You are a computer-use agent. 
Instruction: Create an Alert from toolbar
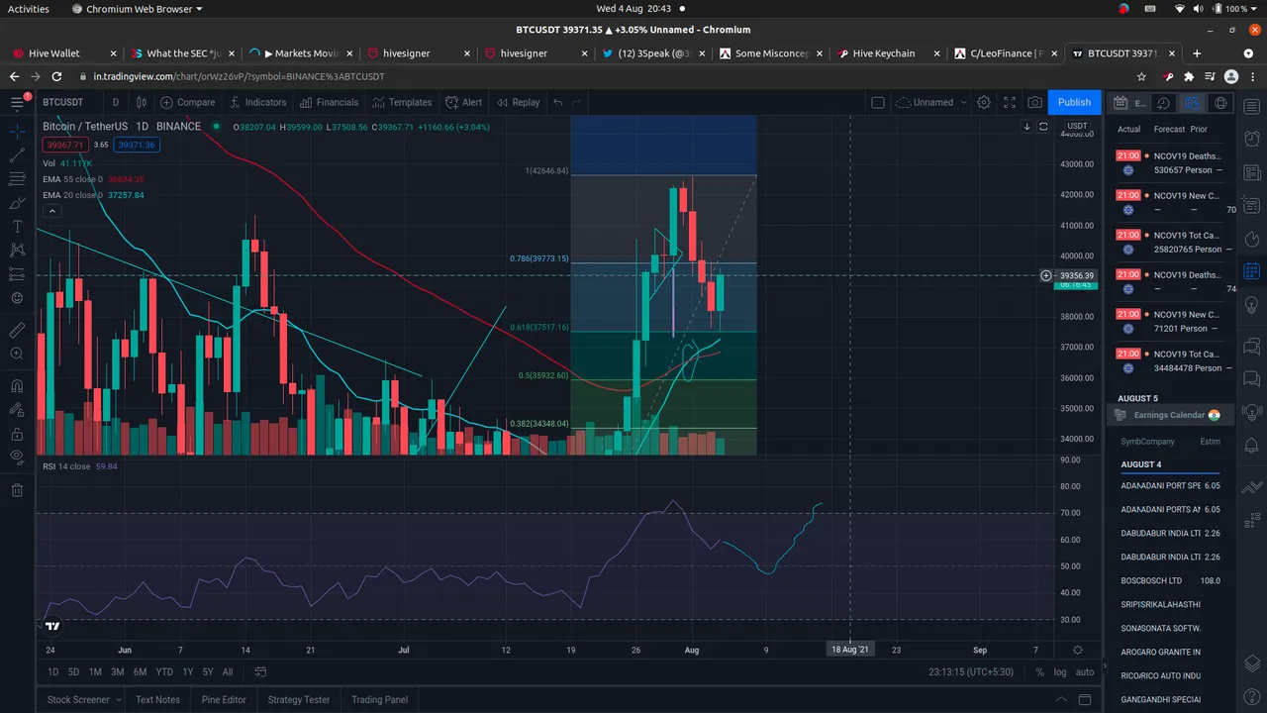tap(463, 102)
